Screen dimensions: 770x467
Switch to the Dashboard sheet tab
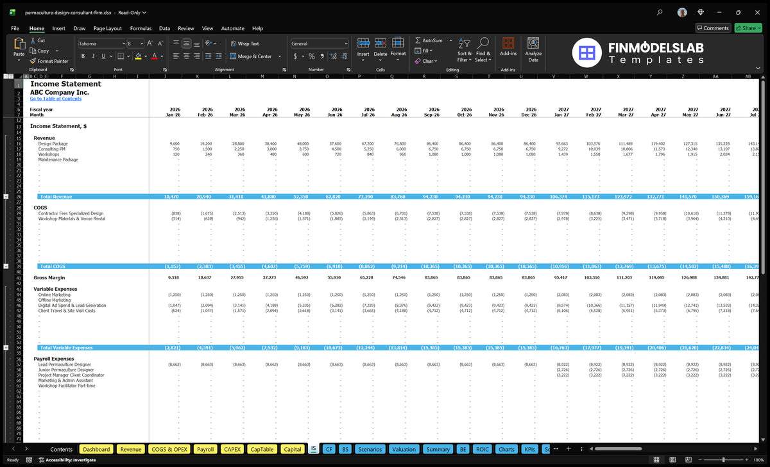(96, 449)
